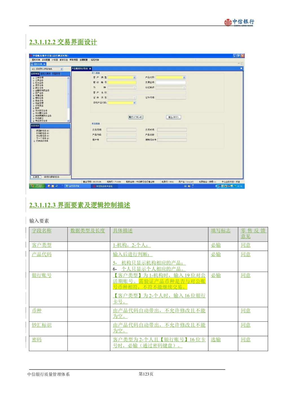Expand the 公共管理 tree node
This screenshot has height=400, width=282.
coord(34,78)
